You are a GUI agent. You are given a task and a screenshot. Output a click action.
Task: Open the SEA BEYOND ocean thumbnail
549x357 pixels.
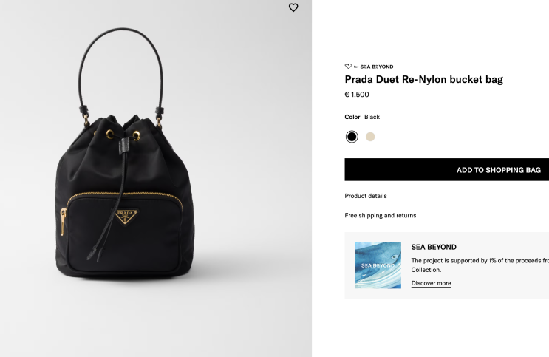pos(378,265)
